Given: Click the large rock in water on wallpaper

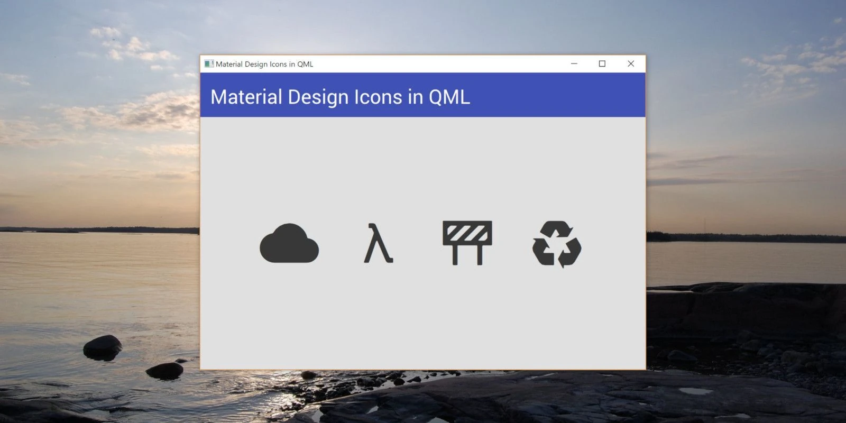Looking at the screenshot, I should [103, 347].
